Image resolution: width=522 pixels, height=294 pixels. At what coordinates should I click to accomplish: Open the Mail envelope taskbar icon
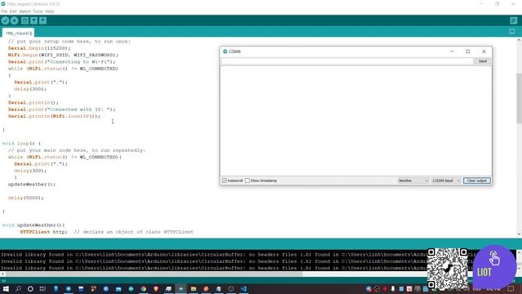click(118, 288)
